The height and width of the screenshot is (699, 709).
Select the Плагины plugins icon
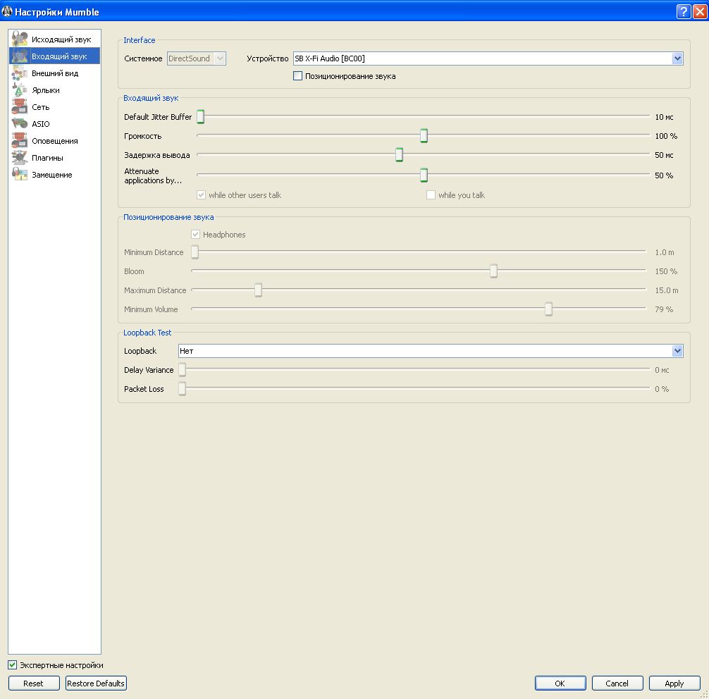[x=20, y=158]
